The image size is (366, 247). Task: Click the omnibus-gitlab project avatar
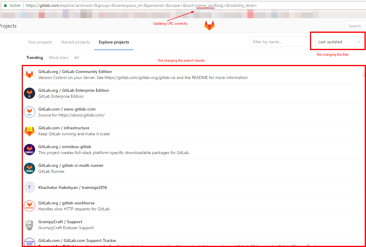pyautogui.click(x=30, y=150)
